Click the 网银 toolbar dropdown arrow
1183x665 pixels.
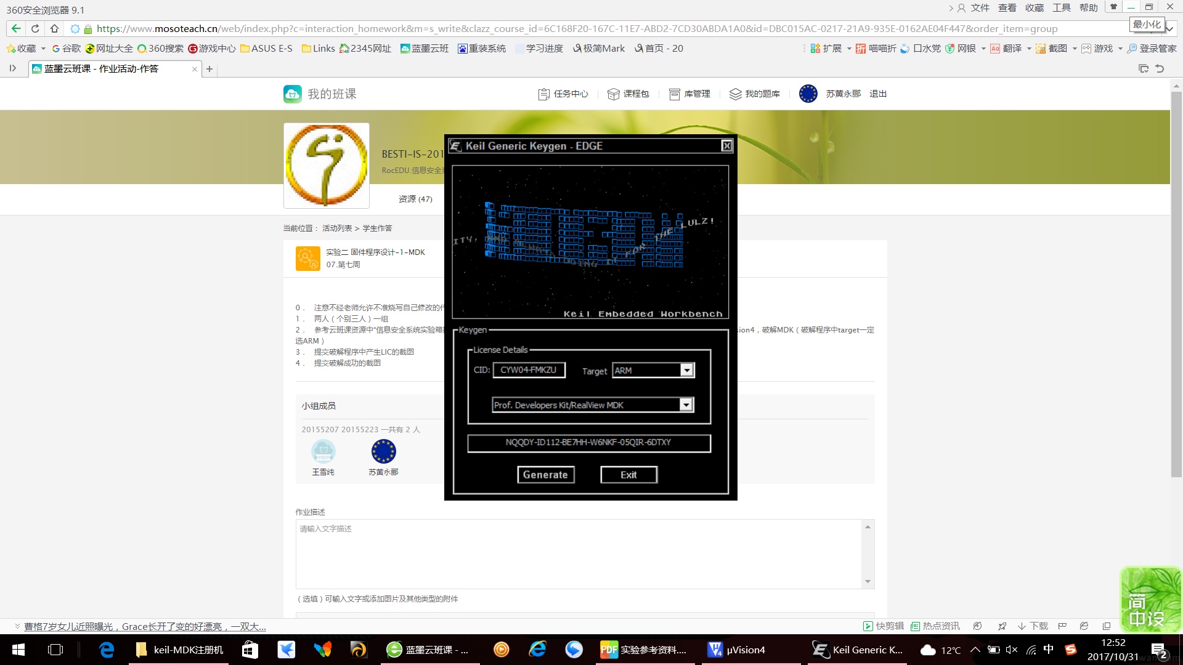(x=983, y=49)
